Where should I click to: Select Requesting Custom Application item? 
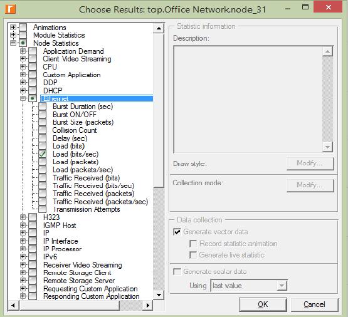pyautogui.click(x=90, y=289)
